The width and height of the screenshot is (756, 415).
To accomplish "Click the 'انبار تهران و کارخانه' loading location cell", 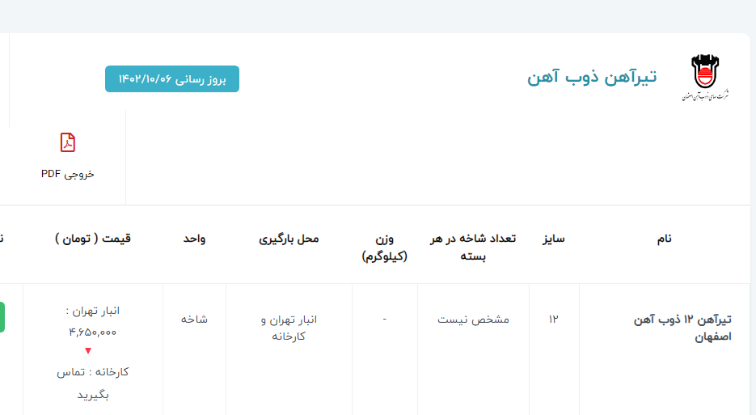I will coord(289,328).
